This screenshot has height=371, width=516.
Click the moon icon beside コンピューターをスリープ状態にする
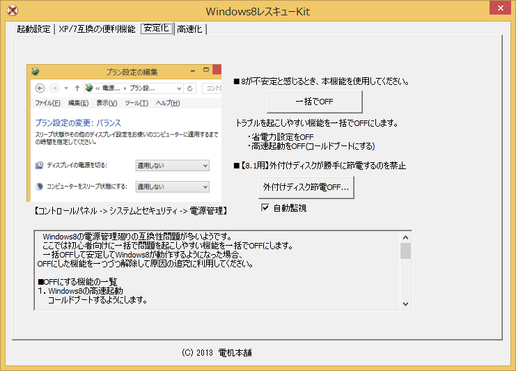pos(39,187)
